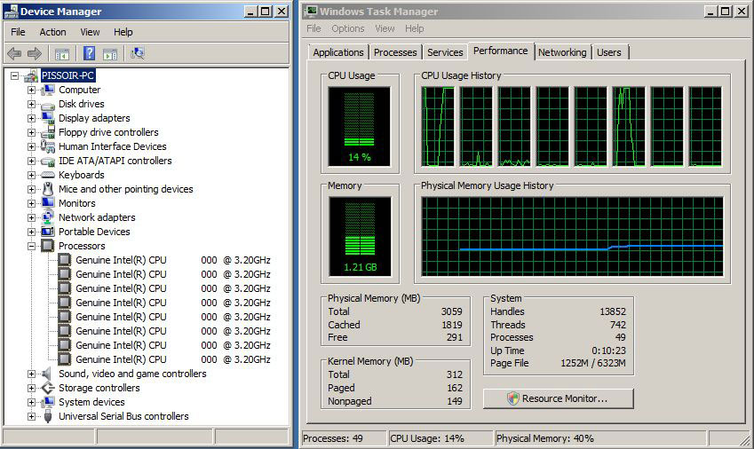Image resolution: width=754 pixels, height=449 pixels.
Task: Open the View menu in Device Manager
Action: pos(90,32)
